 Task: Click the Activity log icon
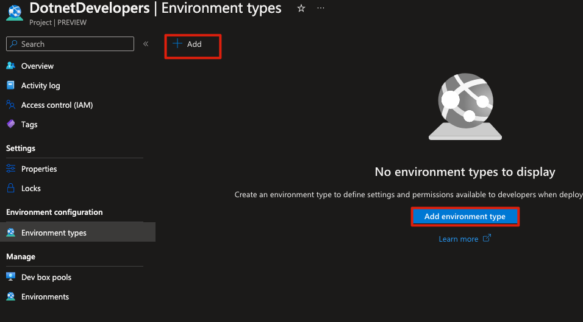(x=10, y=85)
